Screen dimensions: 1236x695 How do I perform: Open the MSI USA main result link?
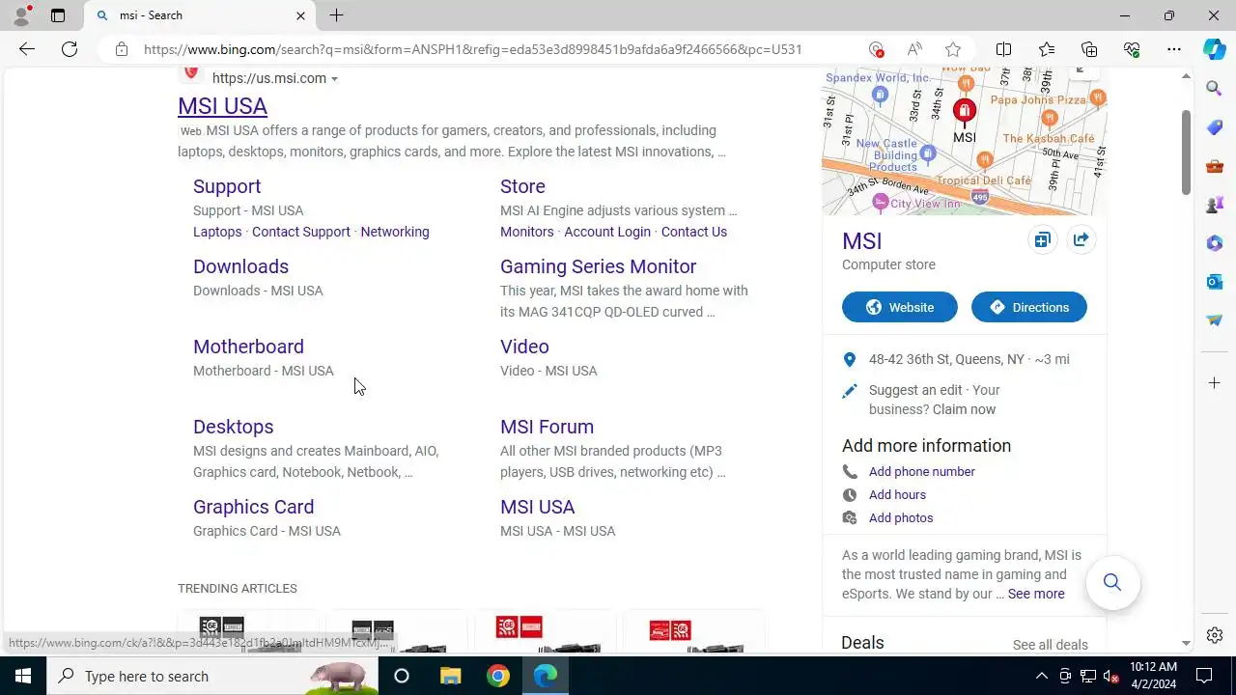point(222,106)
